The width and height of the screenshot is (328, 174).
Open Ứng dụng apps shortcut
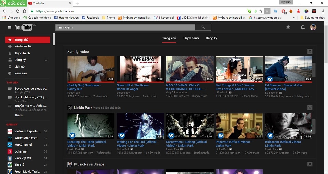click(x=11, y=18)
